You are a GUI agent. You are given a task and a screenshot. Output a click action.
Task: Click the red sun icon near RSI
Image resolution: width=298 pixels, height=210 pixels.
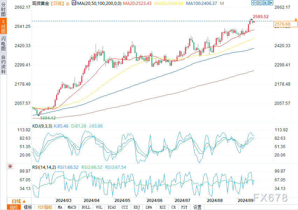10,167
